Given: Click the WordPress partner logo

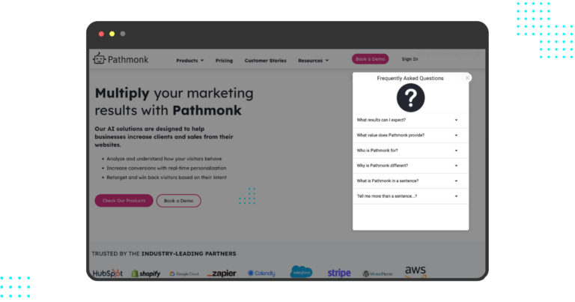Looking at the screenshot, I should [x=377, y=274].
